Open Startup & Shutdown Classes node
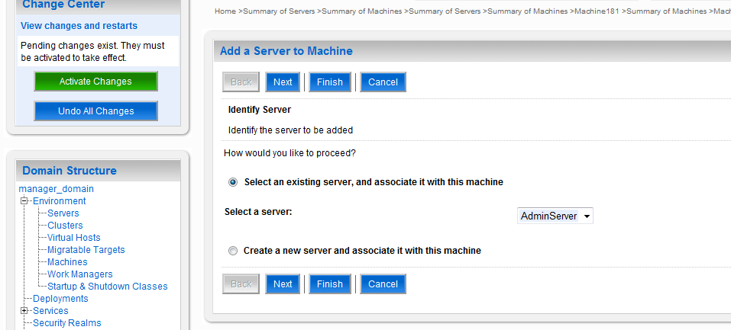Image resolution: width=731 pixels, height=330 pixels. click(107, 287)
